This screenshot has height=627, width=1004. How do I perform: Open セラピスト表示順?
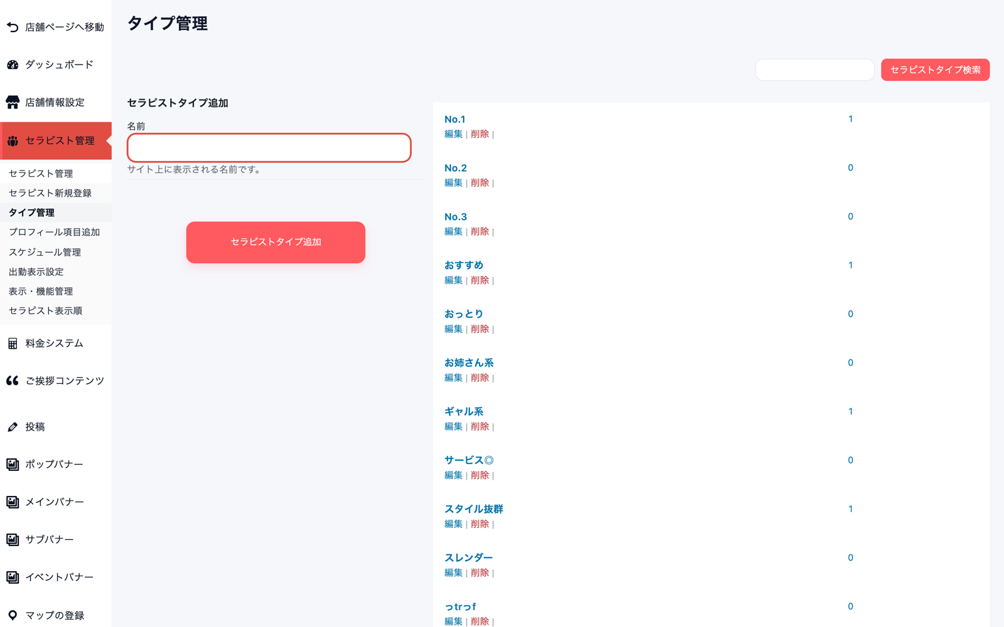click(45, 310)
